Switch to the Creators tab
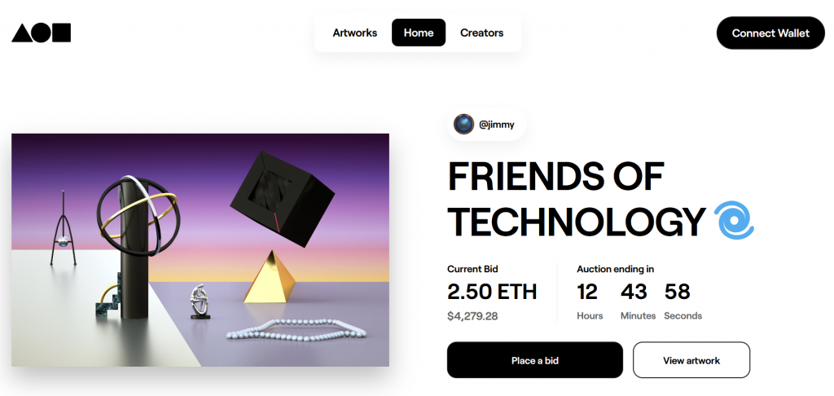 tap(481, 33)
